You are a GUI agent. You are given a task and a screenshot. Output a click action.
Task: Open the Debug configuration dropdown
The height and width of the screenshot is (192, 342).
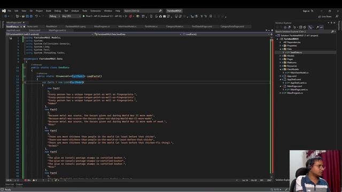pyautogui.click(x=55, y=16)
